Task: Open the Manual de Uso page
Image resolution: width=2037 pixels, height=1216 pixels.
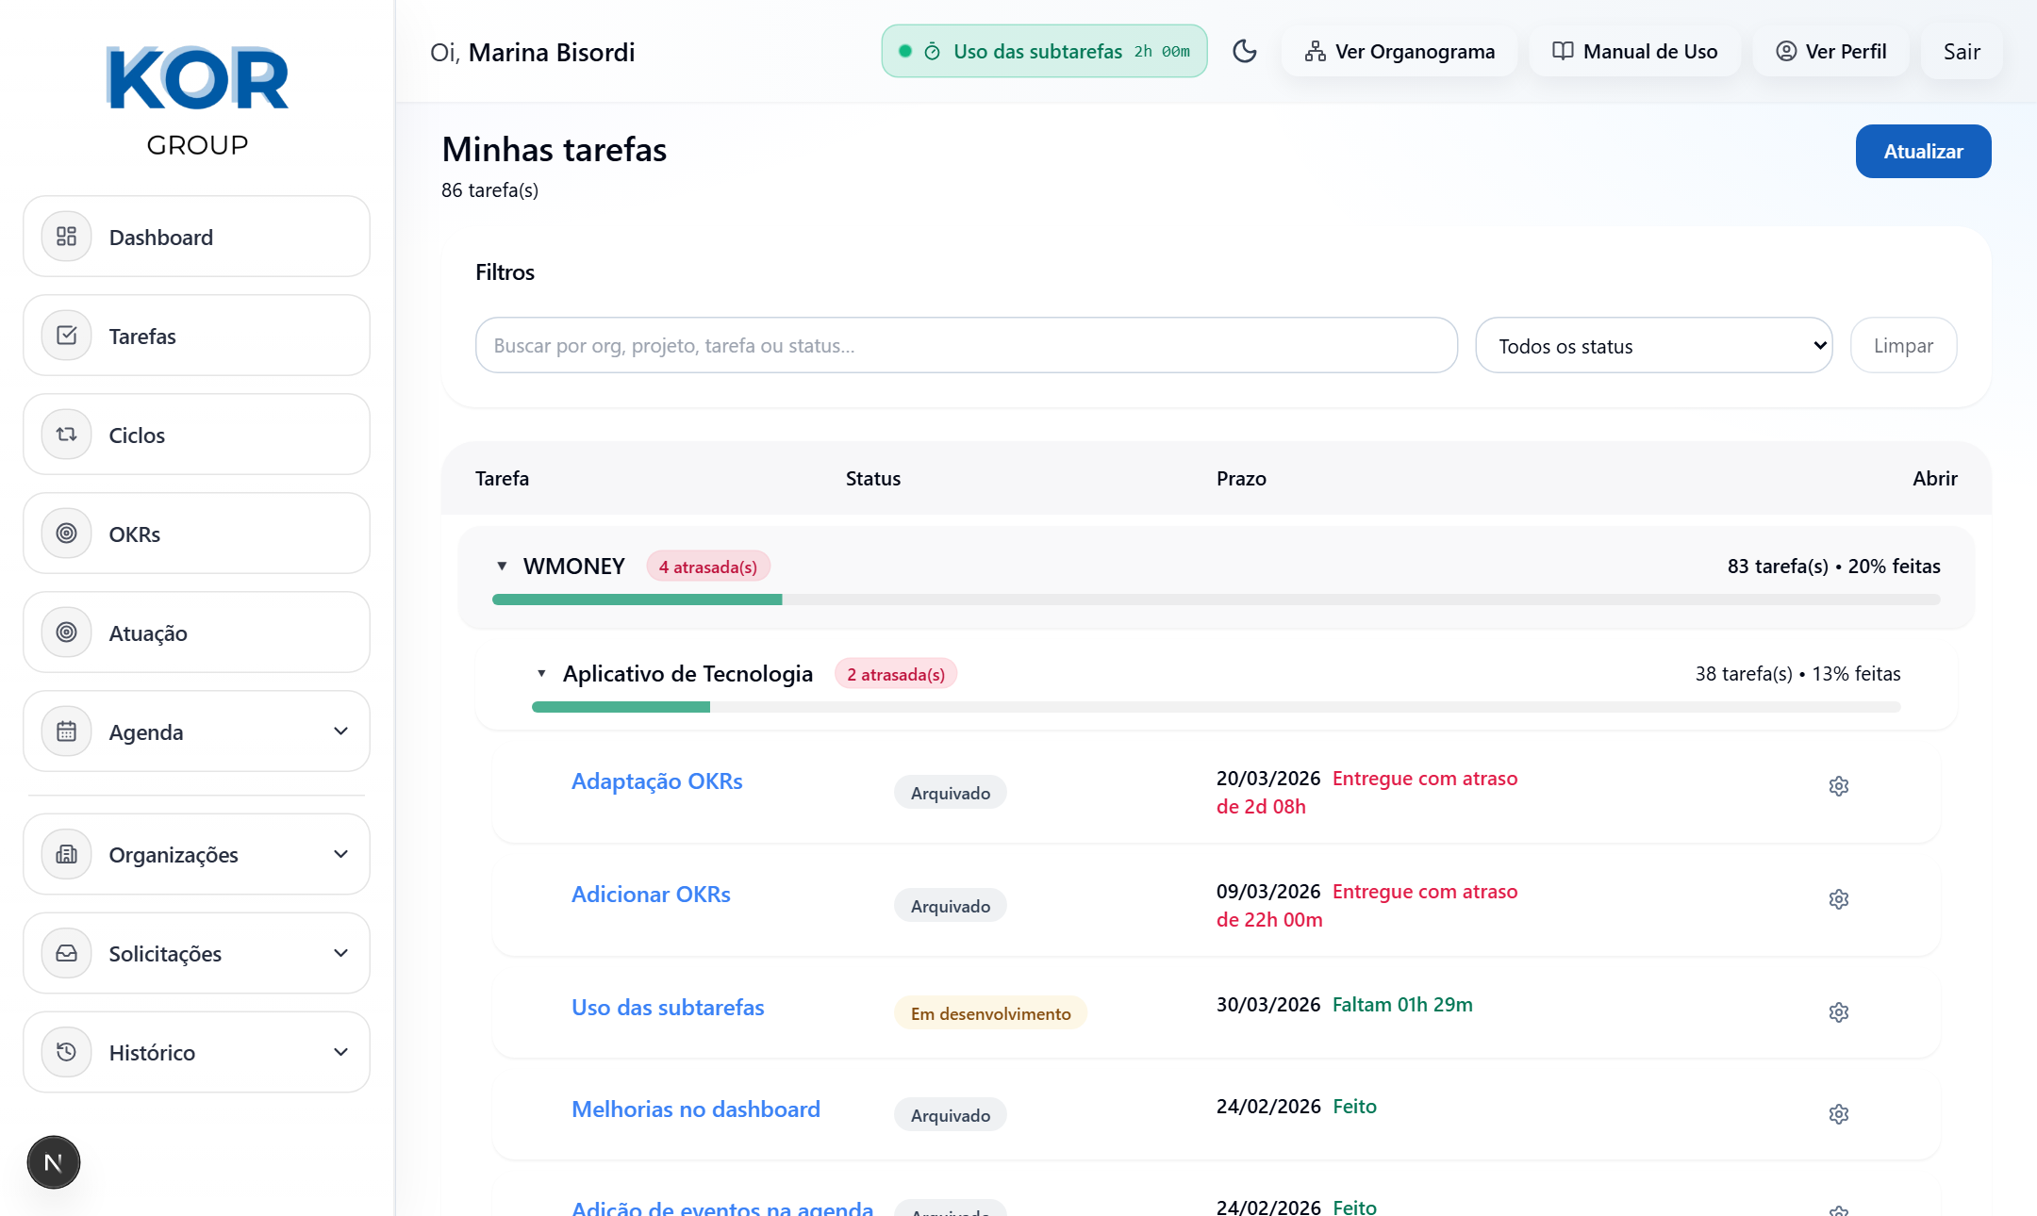Action: (x=1634, y=52)
